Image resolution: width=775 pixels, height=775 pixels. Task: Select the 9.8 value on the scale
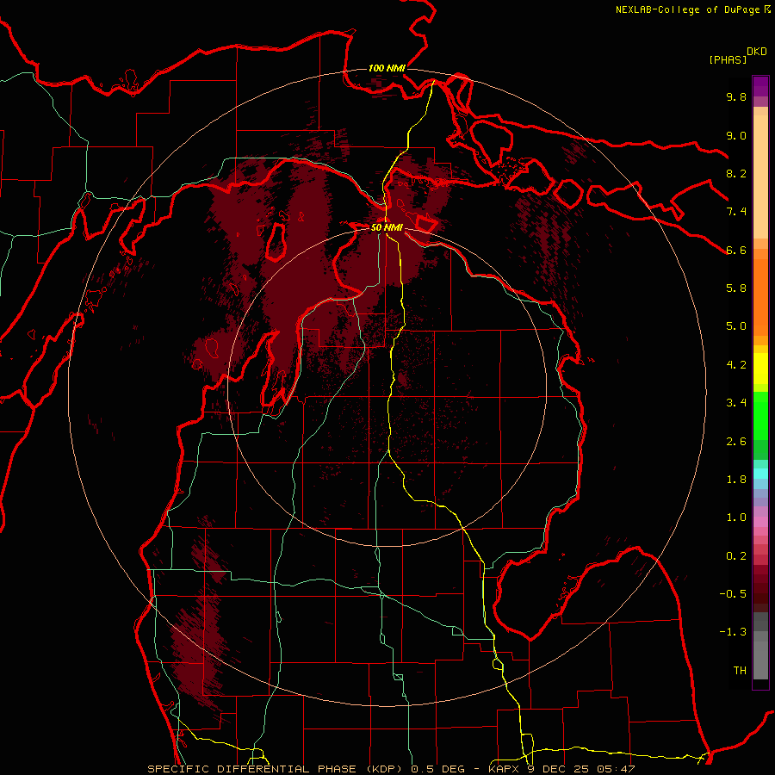pos(736,97)
